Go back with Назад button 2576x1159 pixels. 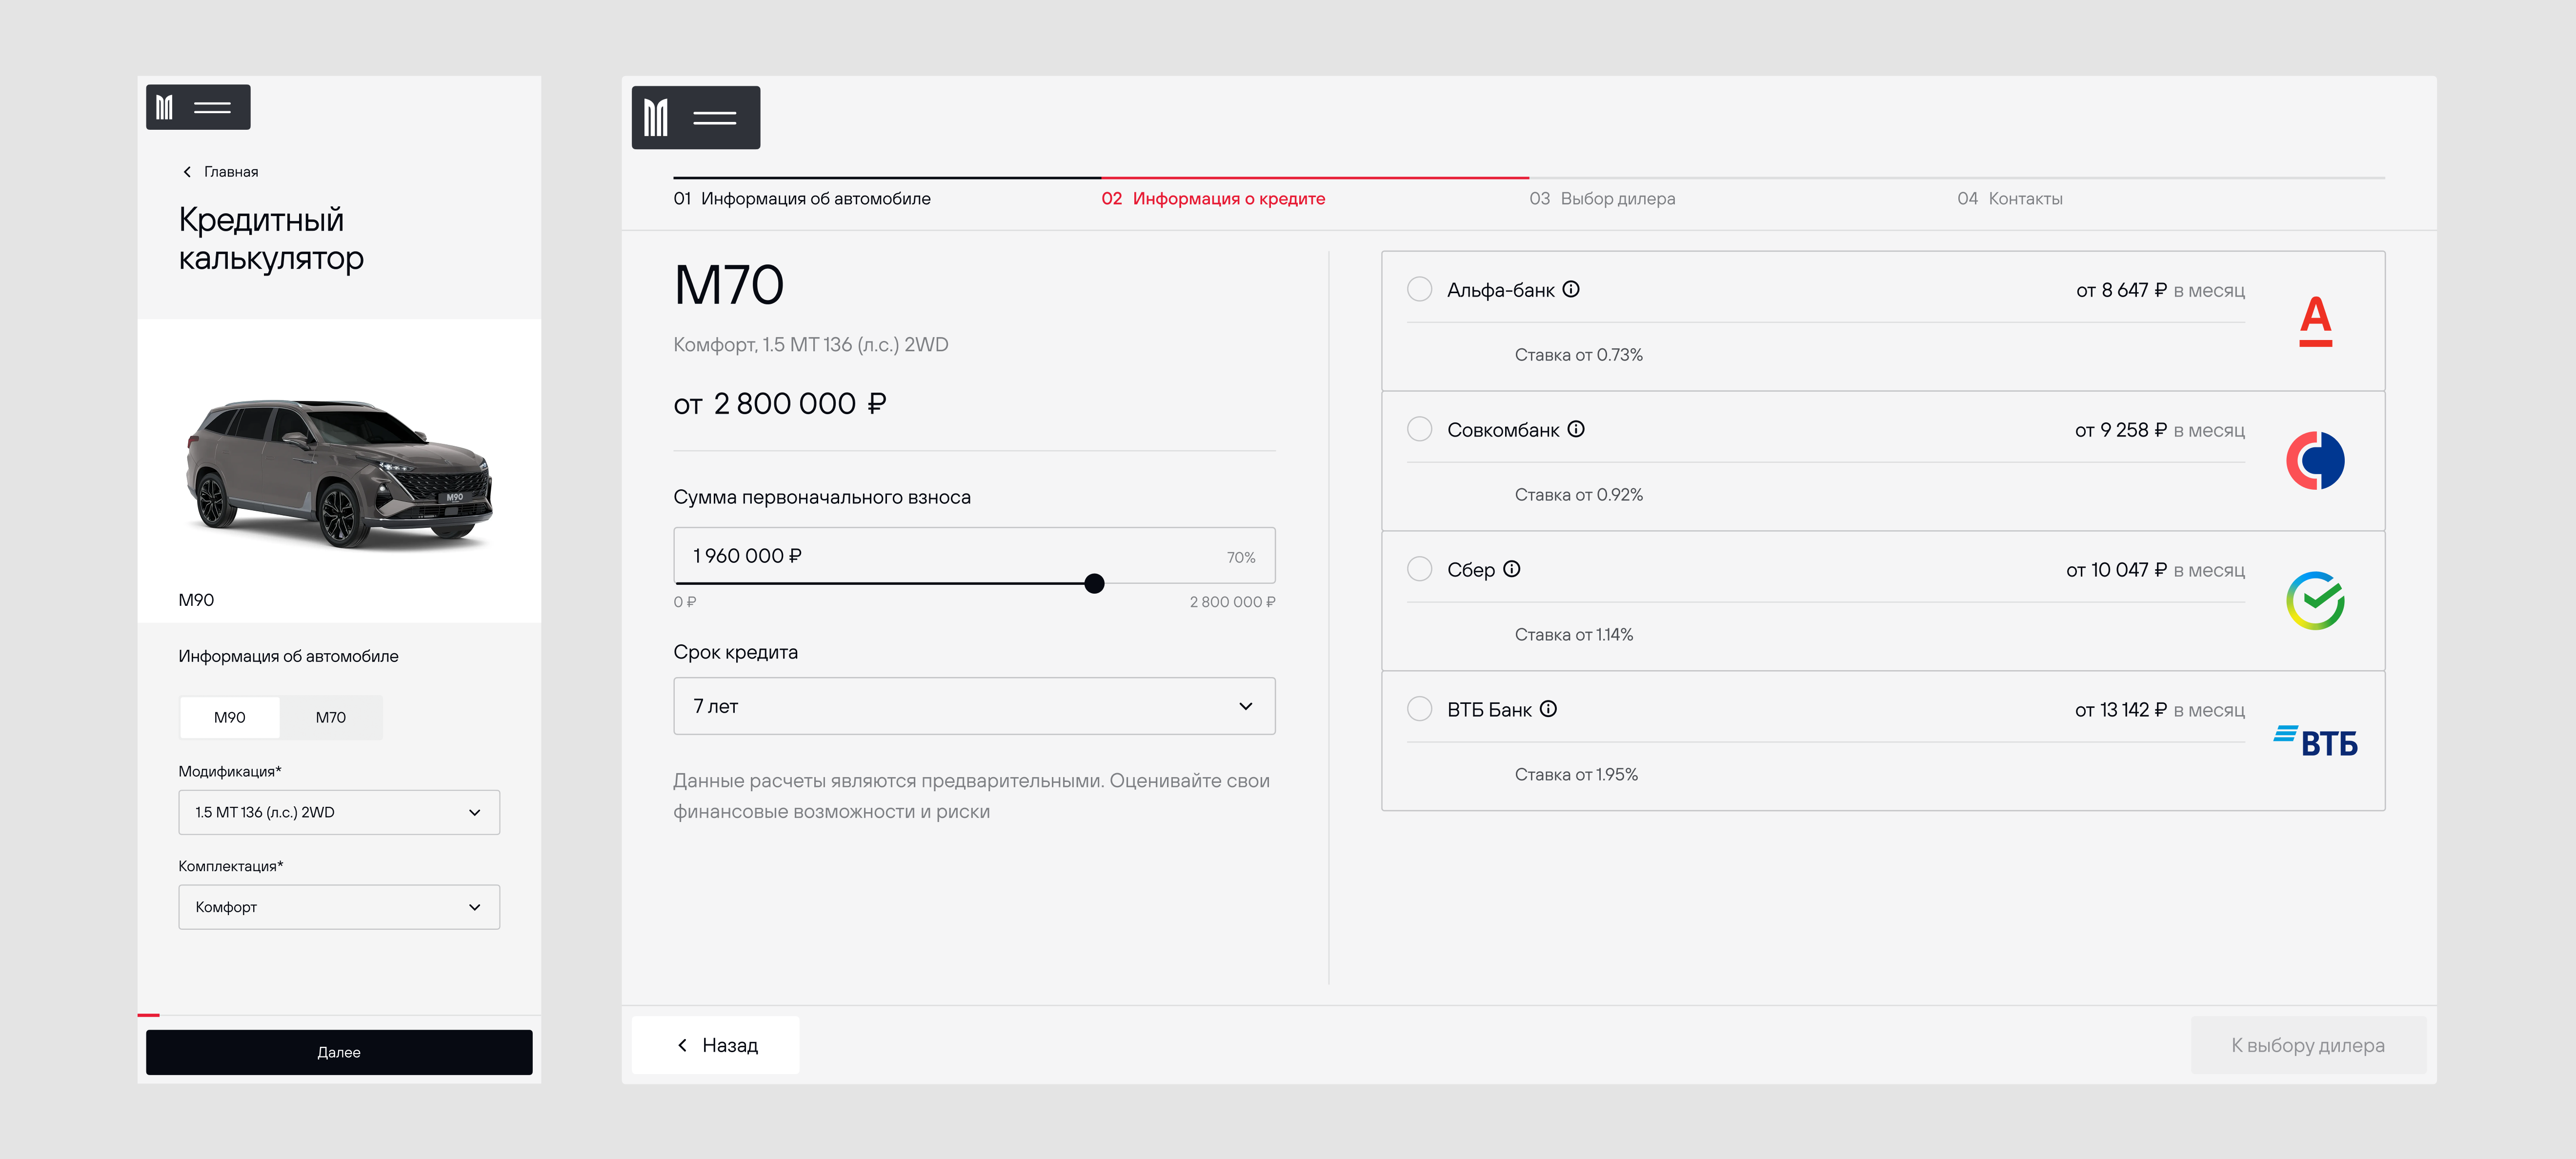(716, 1045)
